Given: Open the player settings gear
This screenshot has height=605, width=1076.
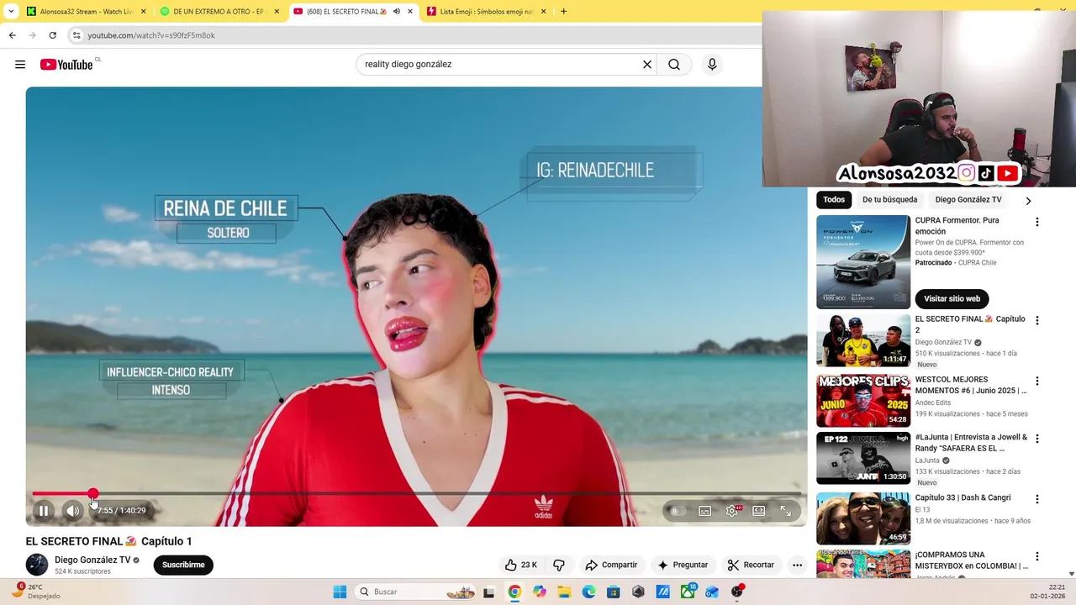Looking at the screenshot, I should click(x=732, y=511).
